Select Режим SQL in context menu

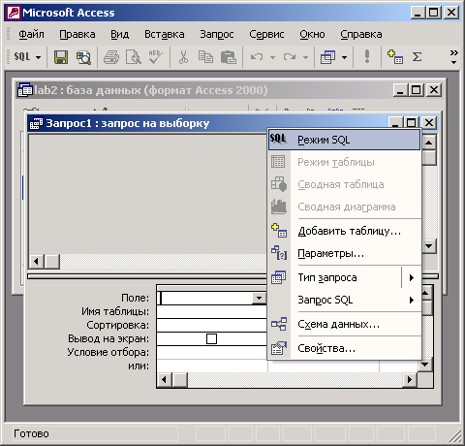[344, 140]
